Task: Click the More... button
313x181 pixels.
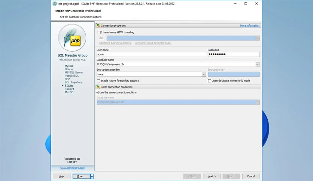Action: [82, 177]
